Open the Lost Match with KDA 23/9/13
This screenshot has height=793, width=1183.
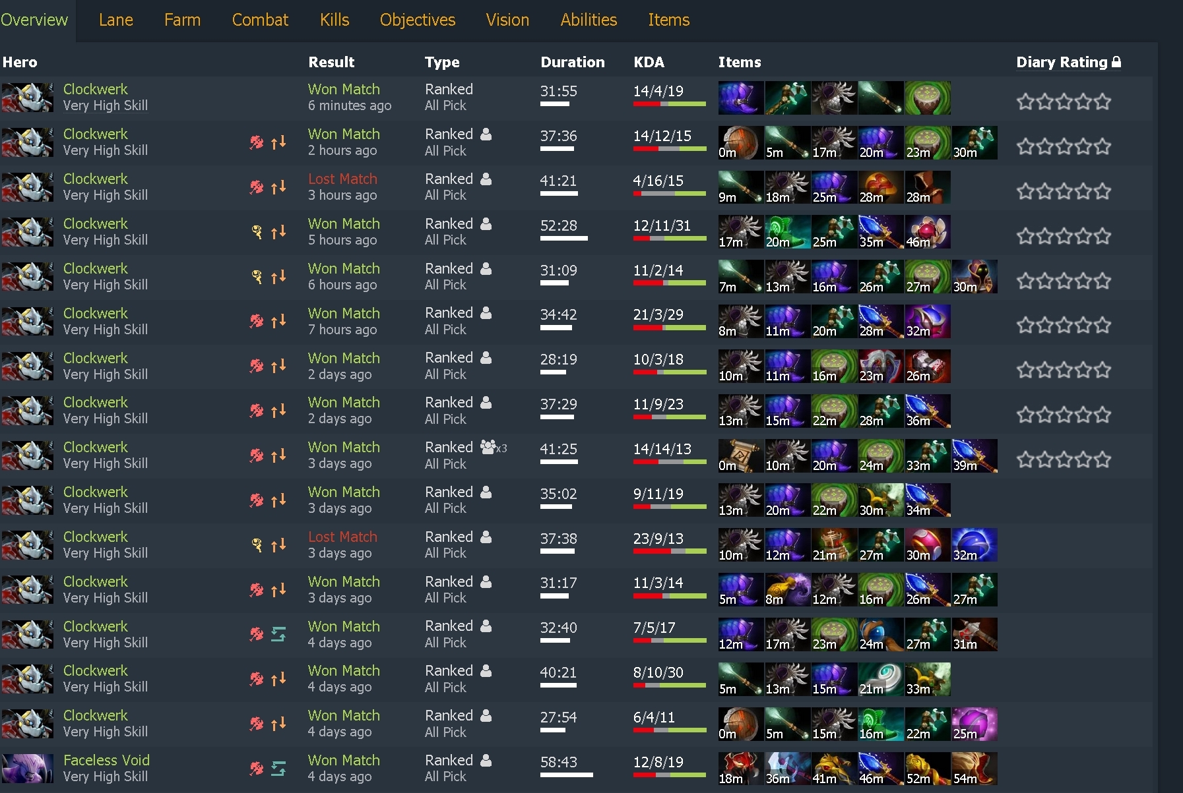[342, 537]
